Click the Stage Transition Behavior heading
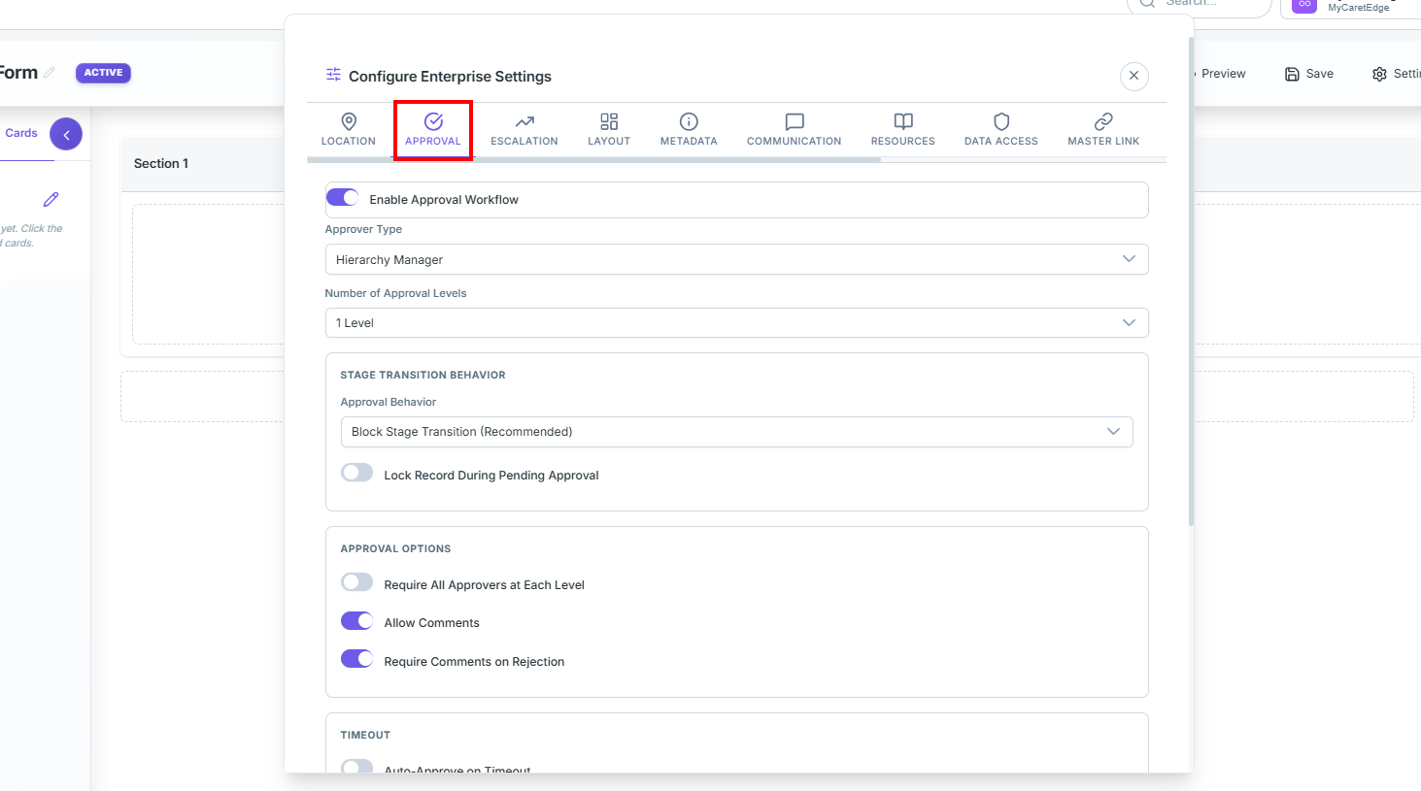 (x=423, y=375)
